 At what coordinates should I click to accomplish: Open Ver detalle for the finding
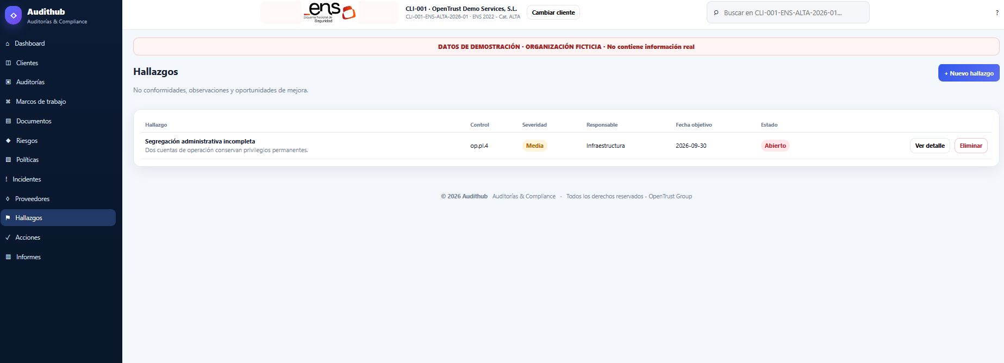[930, 146]
